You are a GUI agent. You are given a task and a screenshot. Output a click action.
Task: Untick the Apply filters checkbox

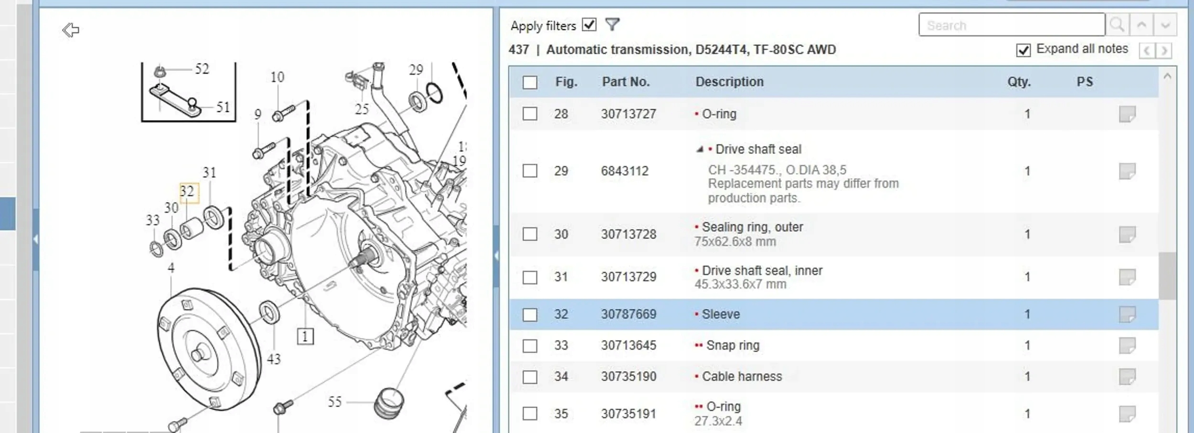click(x=589, y=25)
